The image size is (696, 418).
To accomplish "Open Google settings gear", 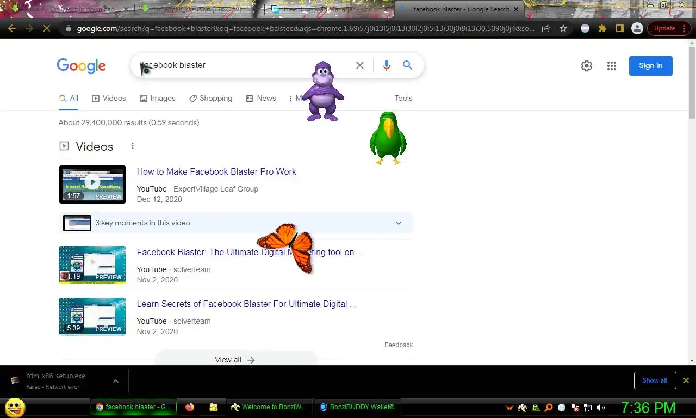I will (587, 66).
